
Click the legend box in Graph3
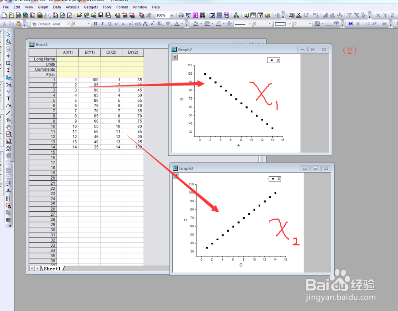pyautogui.click(x=275, y=179)
